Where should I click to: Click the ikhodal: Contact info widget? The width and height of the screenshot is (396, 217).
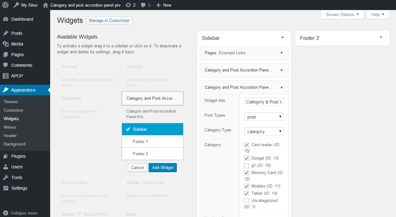pos(152,183)
